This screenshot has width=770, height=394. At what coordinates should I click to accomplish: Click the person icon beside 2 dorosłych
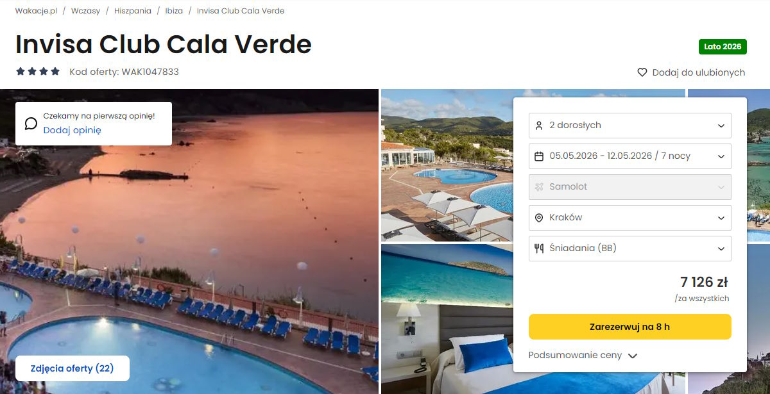click(x=539, y=126)
